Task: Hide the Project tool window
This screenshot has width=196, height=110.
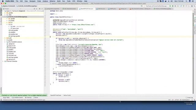Action: coord(42,9)
